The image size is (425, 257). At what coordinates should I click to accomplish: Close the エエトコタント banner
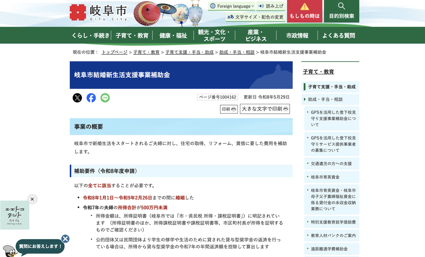pyautogui.click(x=32, y=199)
